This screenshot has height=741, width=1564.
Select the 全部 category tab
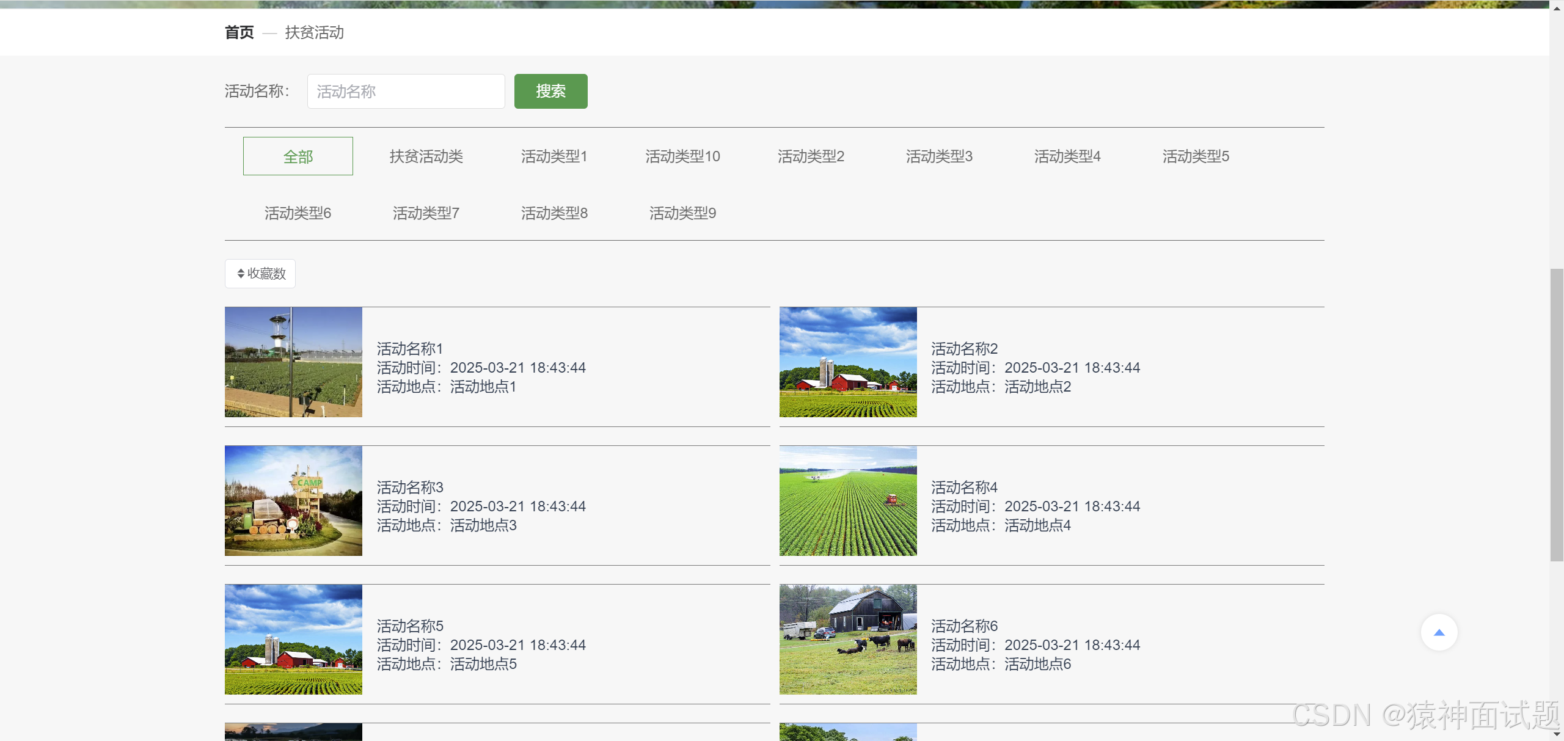[x=298, y=156]
